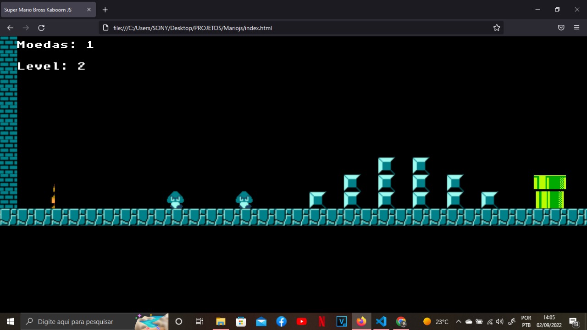This screenshot has width=587, height=330.
Task: Open the notification center
Action: (x=574, y=322)
